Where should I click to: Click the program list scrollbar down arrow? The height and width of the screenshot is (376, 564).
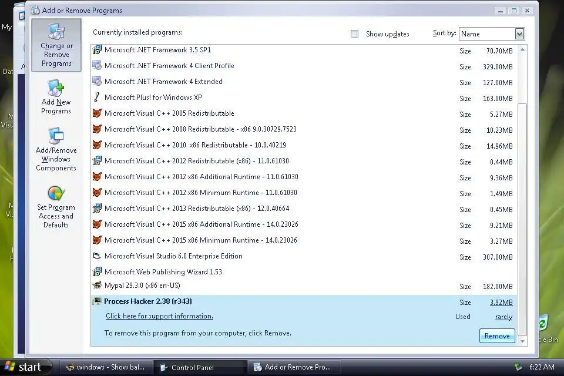[522, 341]
